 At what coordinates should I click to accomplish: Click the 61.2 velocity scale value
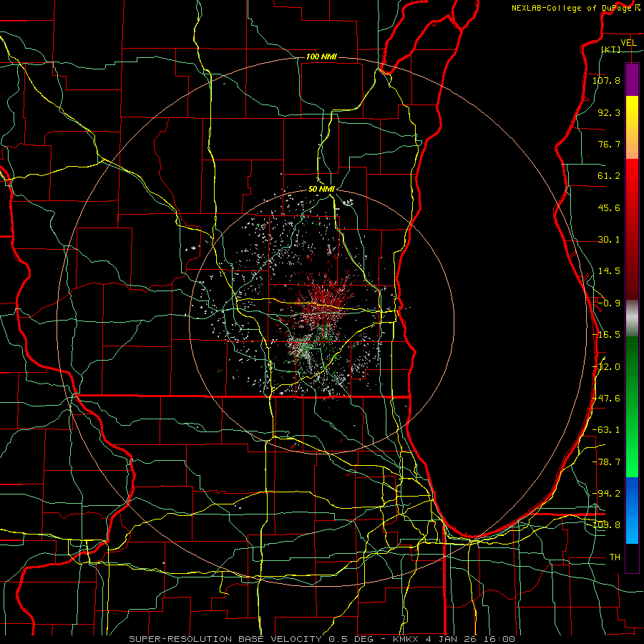609,176
